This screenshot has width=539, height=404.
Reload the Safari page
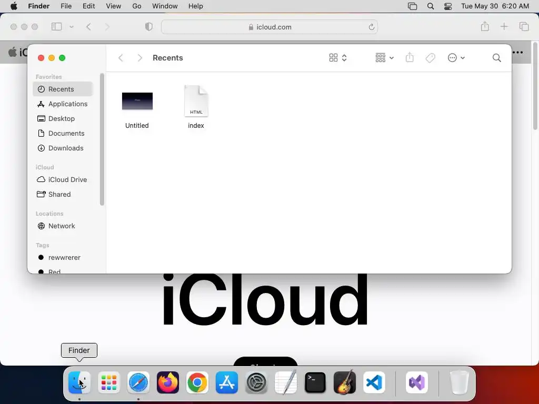click(371, 27)
